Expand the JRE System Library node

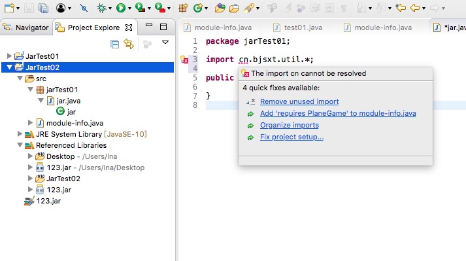click(20, 133)
